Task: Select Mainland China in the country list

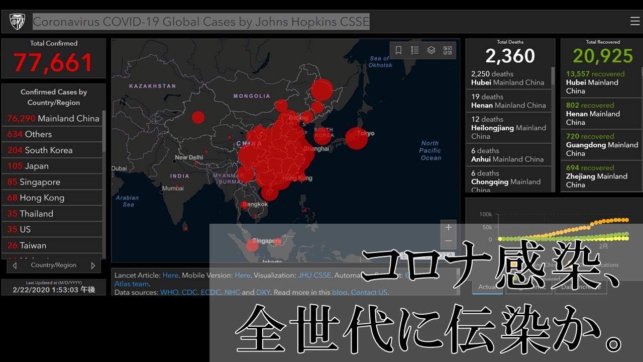Action: coord(53,119)
